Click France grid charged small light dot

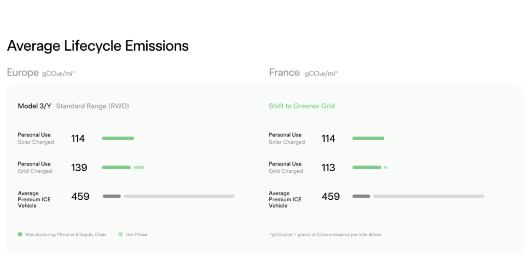(x=386, y=167)
